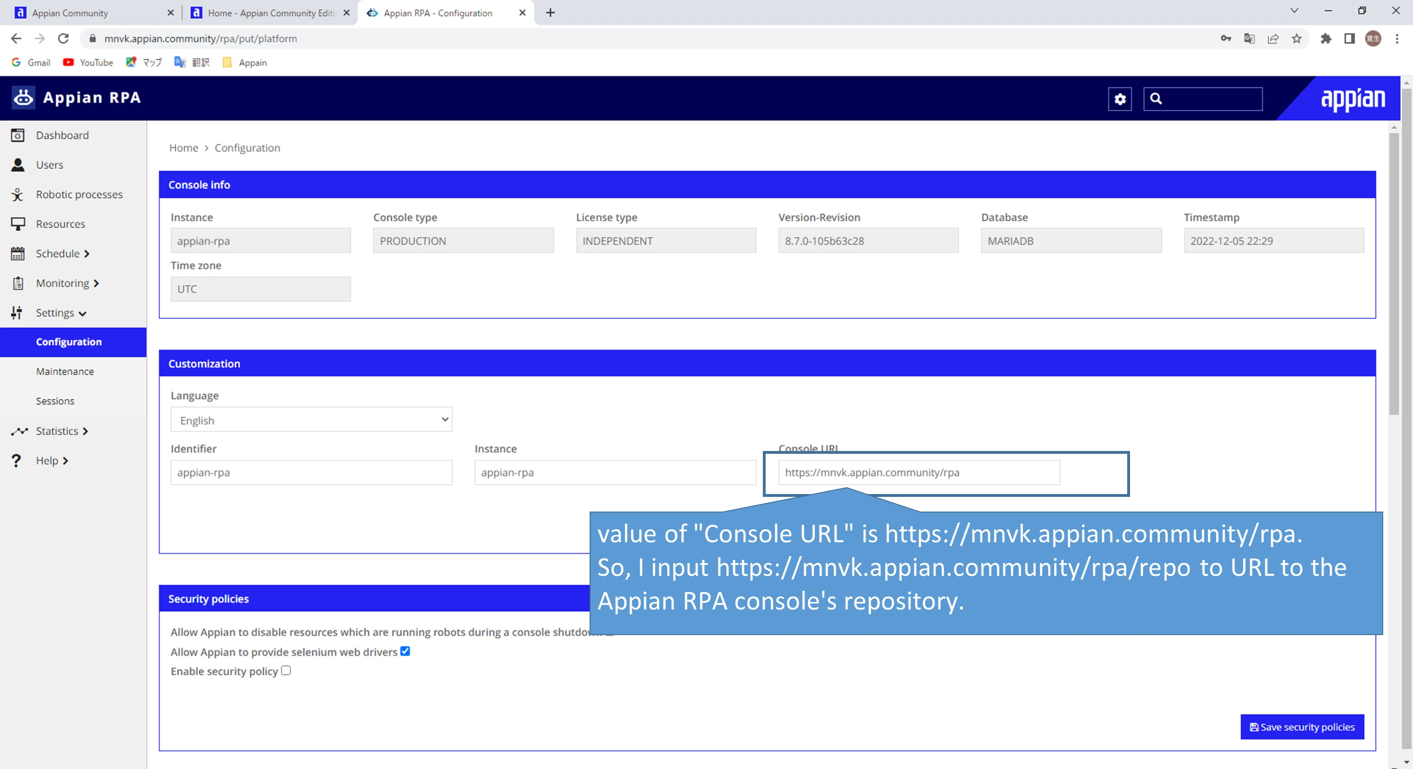Viewport: 1413px width, 769px height.
Task: Open the Chrome profile avatar
Action: coord(1373,38)
